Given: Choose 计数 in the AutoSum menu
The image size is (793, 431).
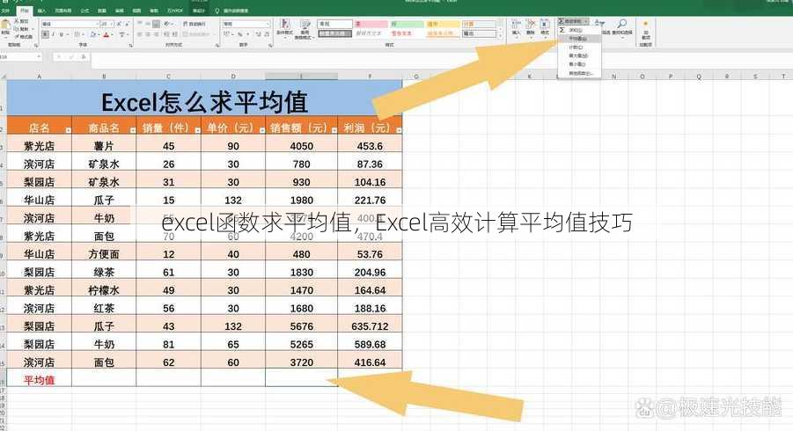Looking at the screenshot, I should click(x=579, y=47).
